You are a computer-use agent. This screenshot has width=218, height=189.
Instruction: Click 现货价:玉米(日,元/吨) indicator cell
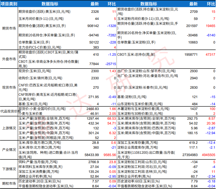(x=35, y=71)
